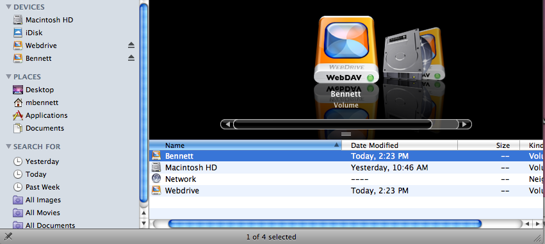Show files from Today search label
This screenshot has width=545, height=244.
point(36,174)
